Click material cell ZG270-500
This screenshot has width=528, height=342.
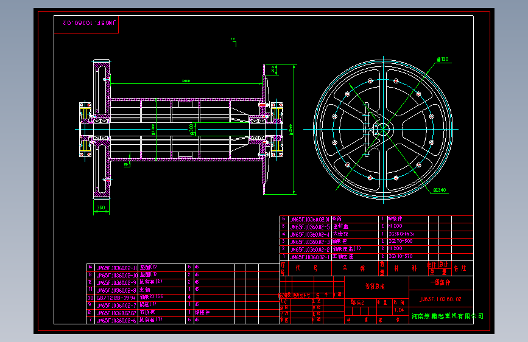click(400, 242)
